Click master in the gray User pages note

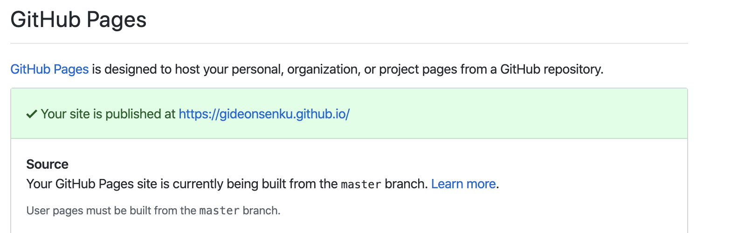tap(219, 211)
